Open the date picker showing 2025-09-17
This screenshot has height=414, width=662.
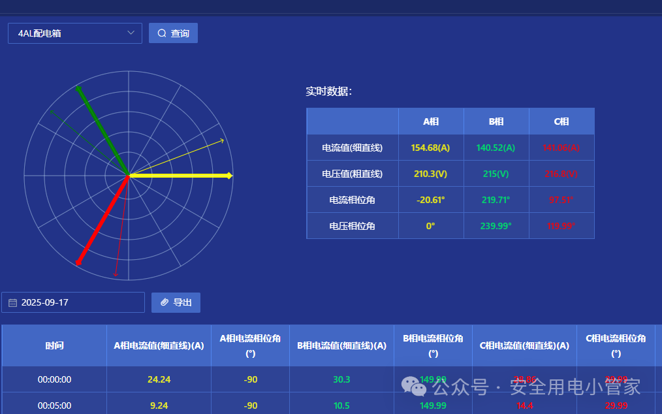(73, 302)
